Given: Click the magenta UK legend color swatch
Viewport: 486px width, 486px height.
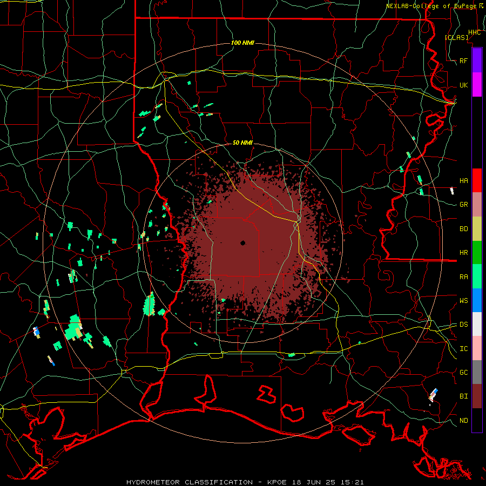Looking at the screenshot, I should click(x=477, y=85).
